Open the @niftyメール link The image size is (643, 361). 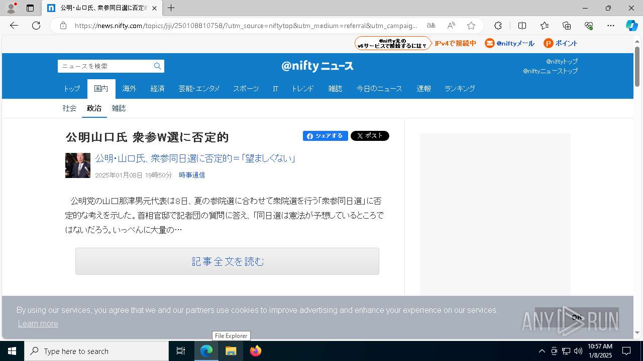click(x=510, y=44)
